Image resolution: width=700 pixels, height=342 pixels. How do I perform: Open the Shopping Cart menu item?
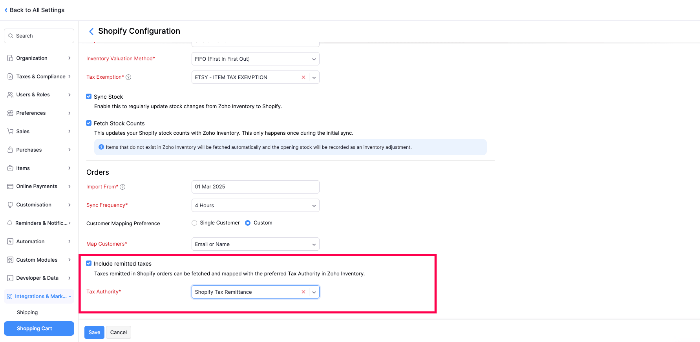[x=39, y=328]
